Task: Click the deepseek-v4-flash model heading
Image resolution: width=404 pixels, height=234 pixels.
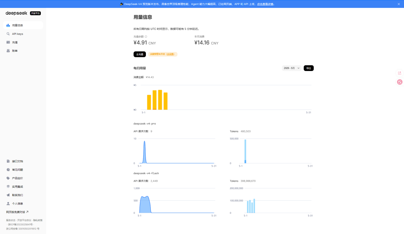Action: coord(146,173)
